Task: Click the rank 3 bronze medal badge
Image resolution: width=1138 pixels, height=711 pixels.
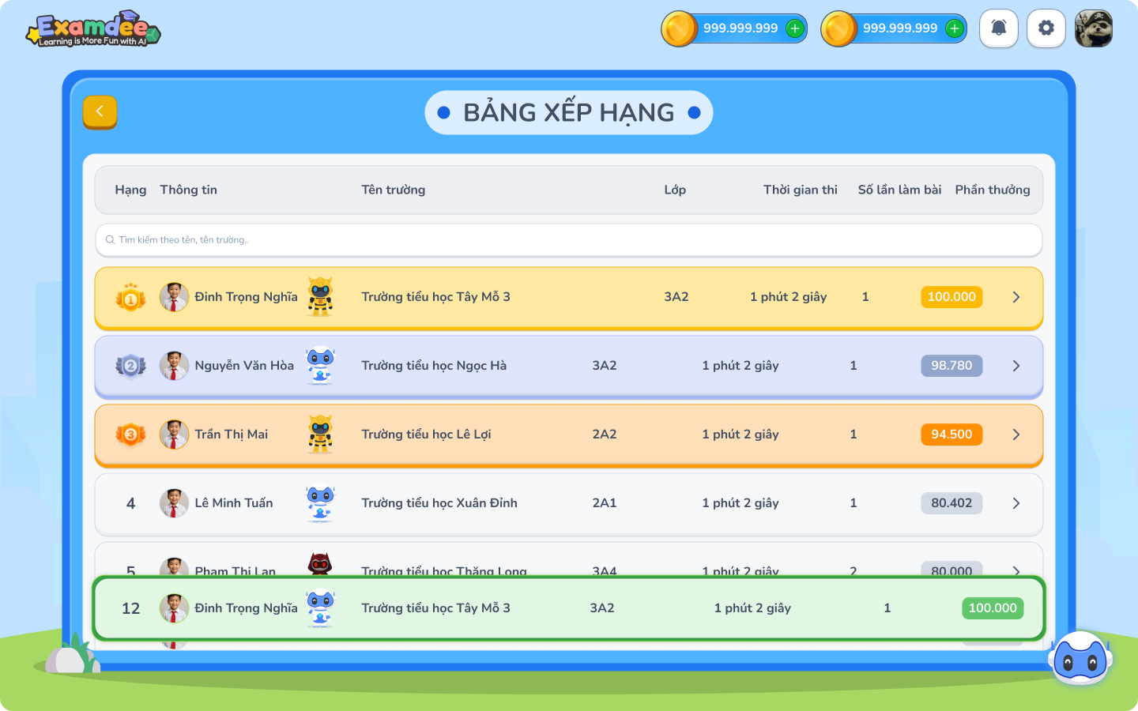Action: pos(131,434)
